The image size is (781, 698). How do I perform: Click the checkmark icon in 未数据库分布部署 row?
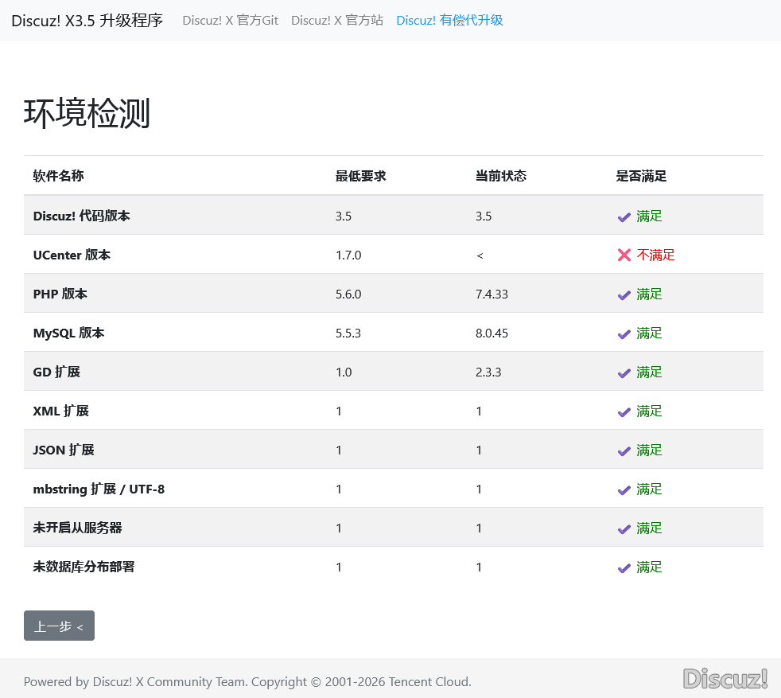click(624, 567)
